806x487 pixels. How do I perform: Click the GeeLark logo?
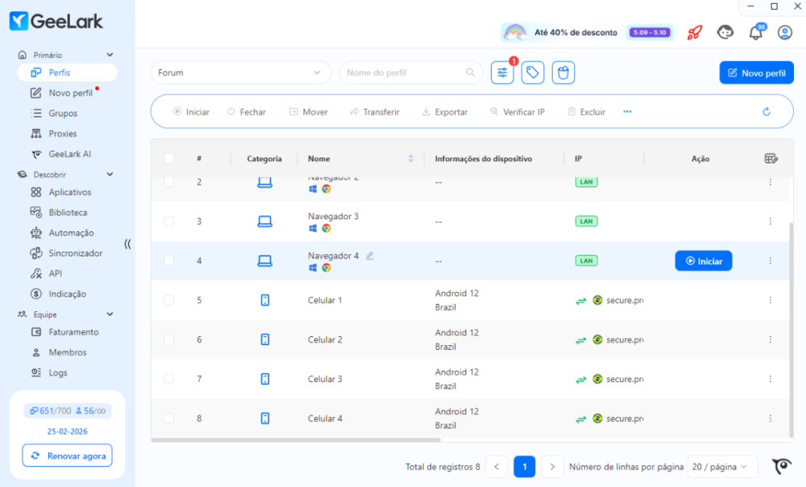click(56, 21)
